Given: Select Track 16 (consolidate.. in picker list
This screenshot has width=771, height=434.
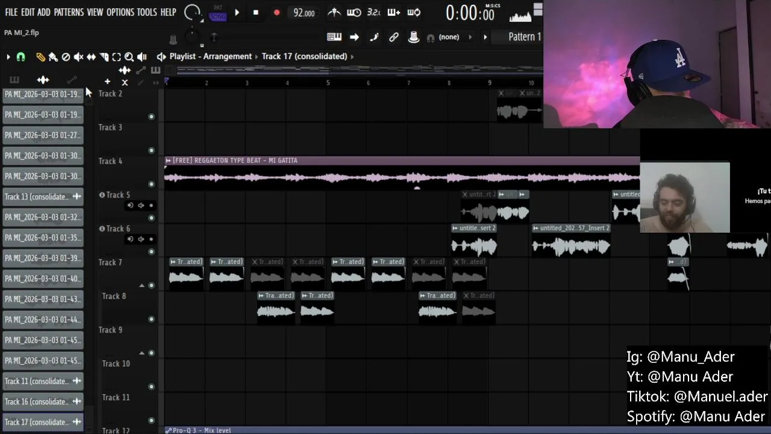Looking at the screenshot, I should (43, 401).
